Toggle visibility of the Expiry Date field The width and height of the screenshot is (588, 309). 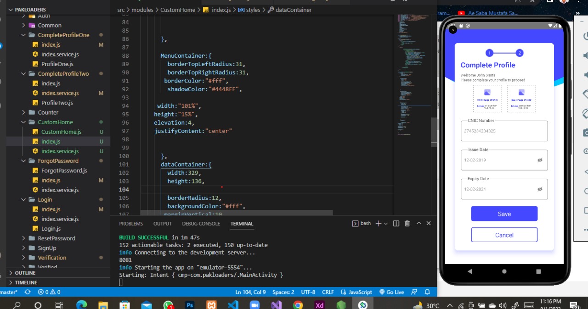click(540, 189)
